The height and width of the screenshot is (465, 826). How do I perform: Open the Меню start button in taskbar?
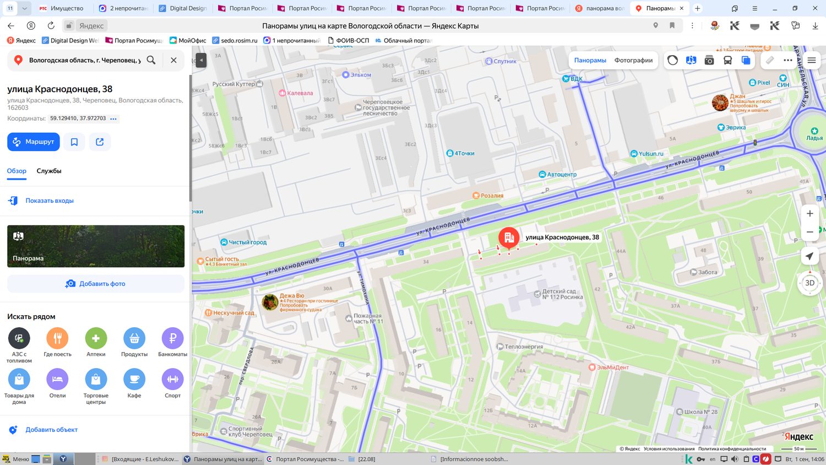click(16, 459)
